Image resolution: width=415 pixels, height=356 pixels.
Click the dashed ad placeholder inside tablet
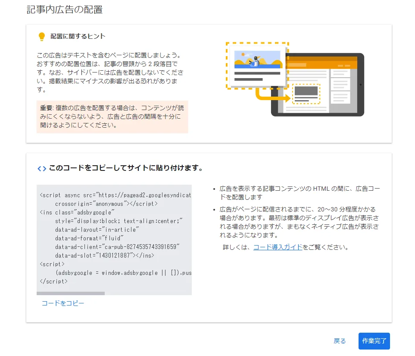[306, 94]
